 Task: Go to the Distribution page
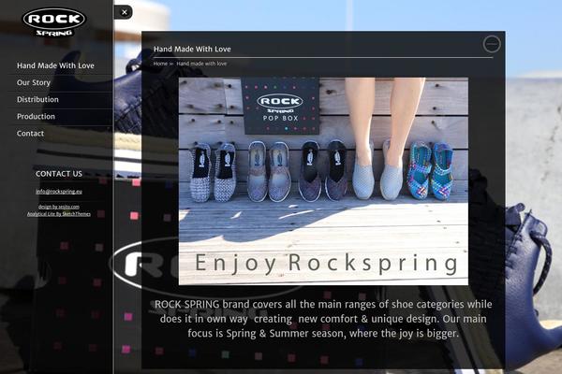(37, 99)
